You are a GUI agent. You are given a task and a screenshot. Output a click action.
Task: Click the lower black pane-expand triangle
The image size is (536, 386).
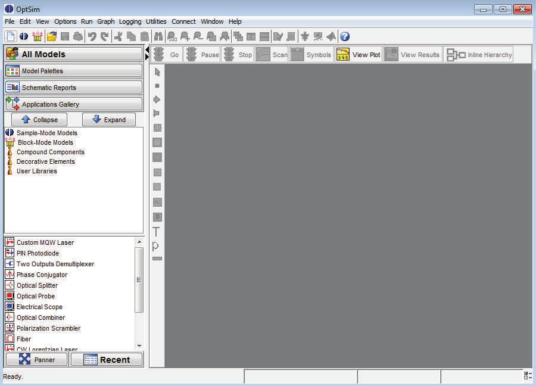[x=147, y=57]
